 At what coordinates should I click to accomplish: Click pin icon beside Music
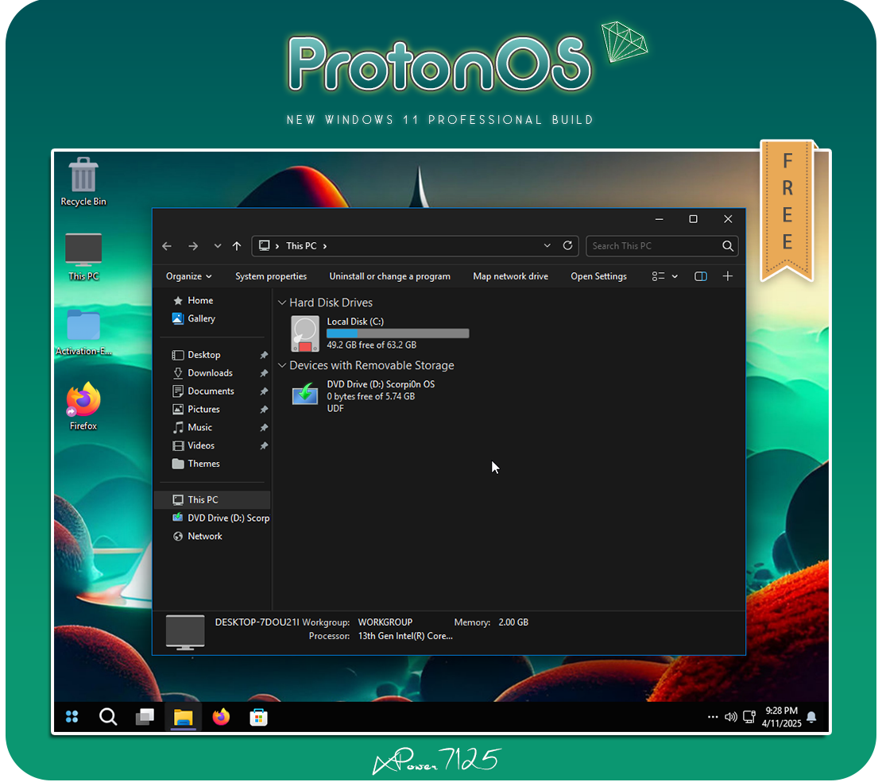tap(263, 428)
